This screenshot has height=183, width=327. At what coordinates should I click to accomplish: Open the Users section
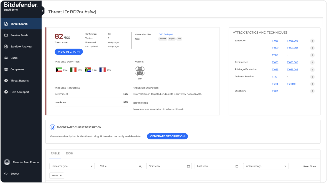coord(14,58)
